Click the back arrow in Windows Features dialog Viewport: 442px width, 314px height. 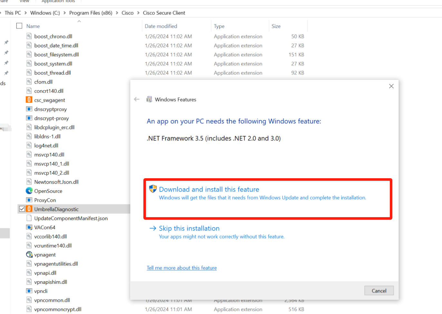(137, 99)
